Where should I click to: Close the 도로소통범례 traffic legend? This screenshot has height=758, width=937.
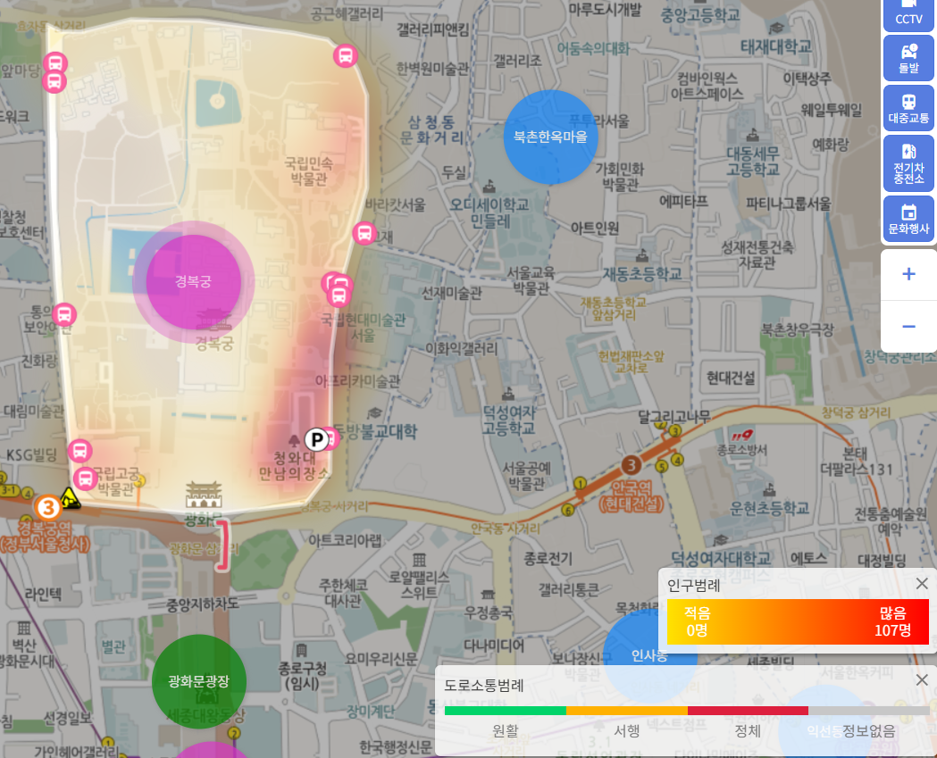pos(922,679)
